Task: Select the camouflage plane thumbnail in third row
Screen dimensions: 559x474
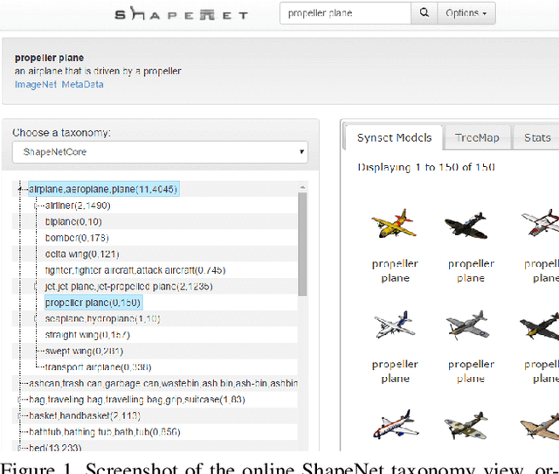Action: pos(470,424)
